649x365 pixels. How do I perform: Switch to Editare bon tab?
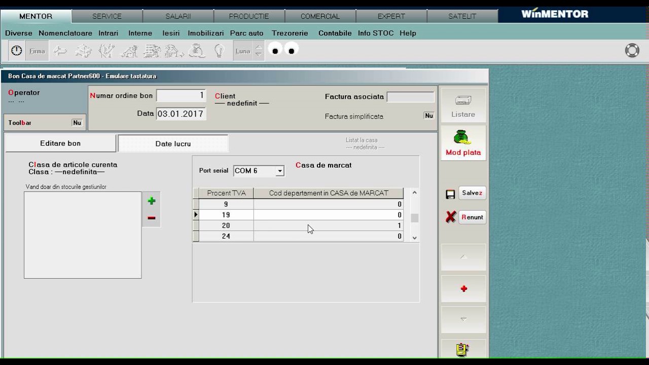pyautogui.click(x=60, y=143)
